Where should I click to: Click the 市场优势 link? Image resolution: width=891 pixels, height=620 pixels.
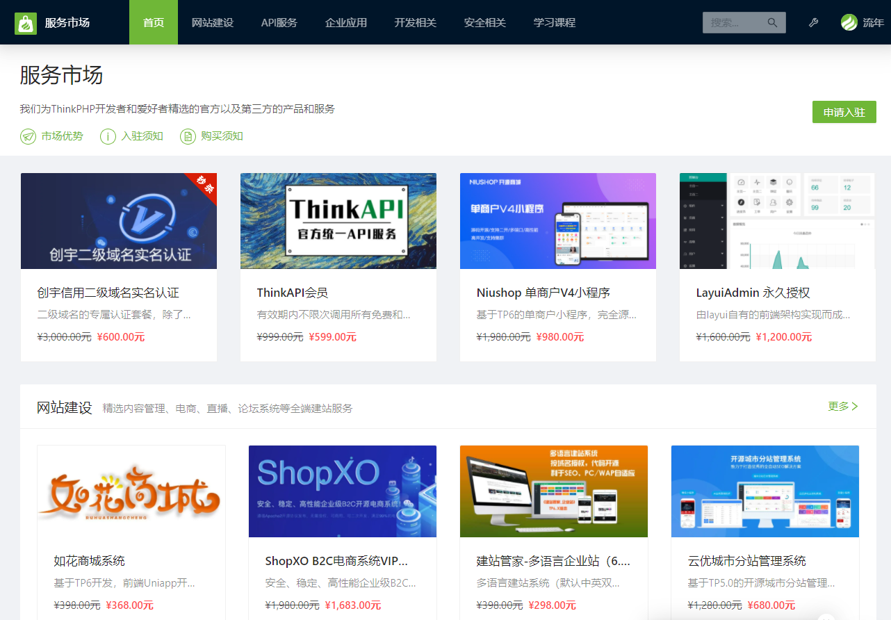tap(62, 136)
